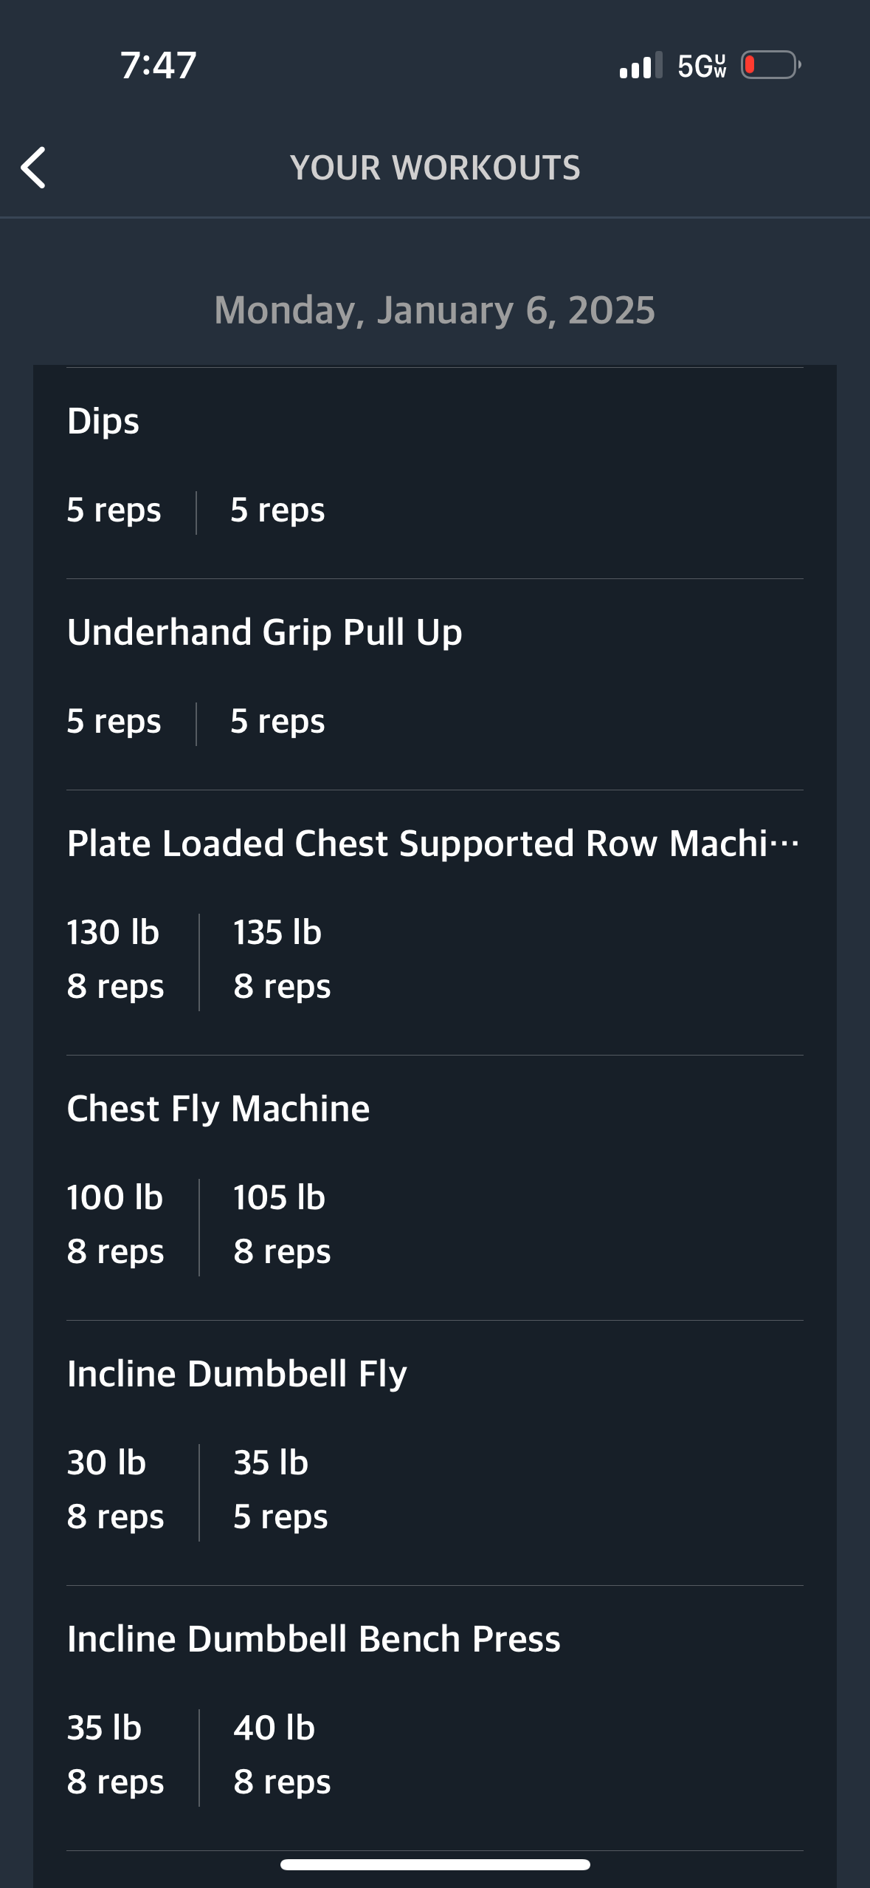This screenshot has height=1888, width=870.
Task: Tap the back arrow icon
Action: tap(33, 168)
